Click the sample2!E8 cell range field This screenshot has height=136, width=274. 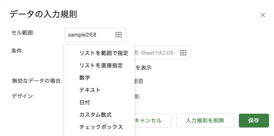[x=95, y=35]
